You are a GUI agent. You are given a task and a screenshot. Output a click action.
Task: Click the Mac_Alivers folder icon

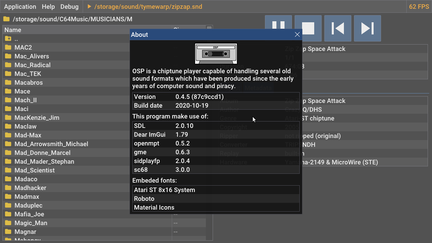8,56
